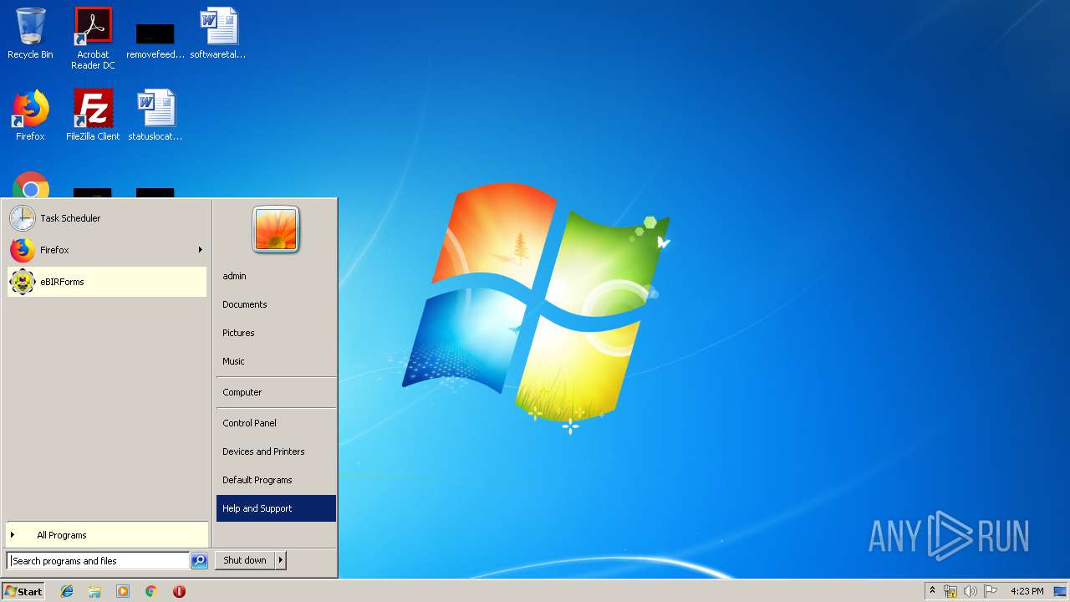Select the softwaretal Word document icon
The width and height of the screenshot is (1070, 602).
(x=218, y=33)
